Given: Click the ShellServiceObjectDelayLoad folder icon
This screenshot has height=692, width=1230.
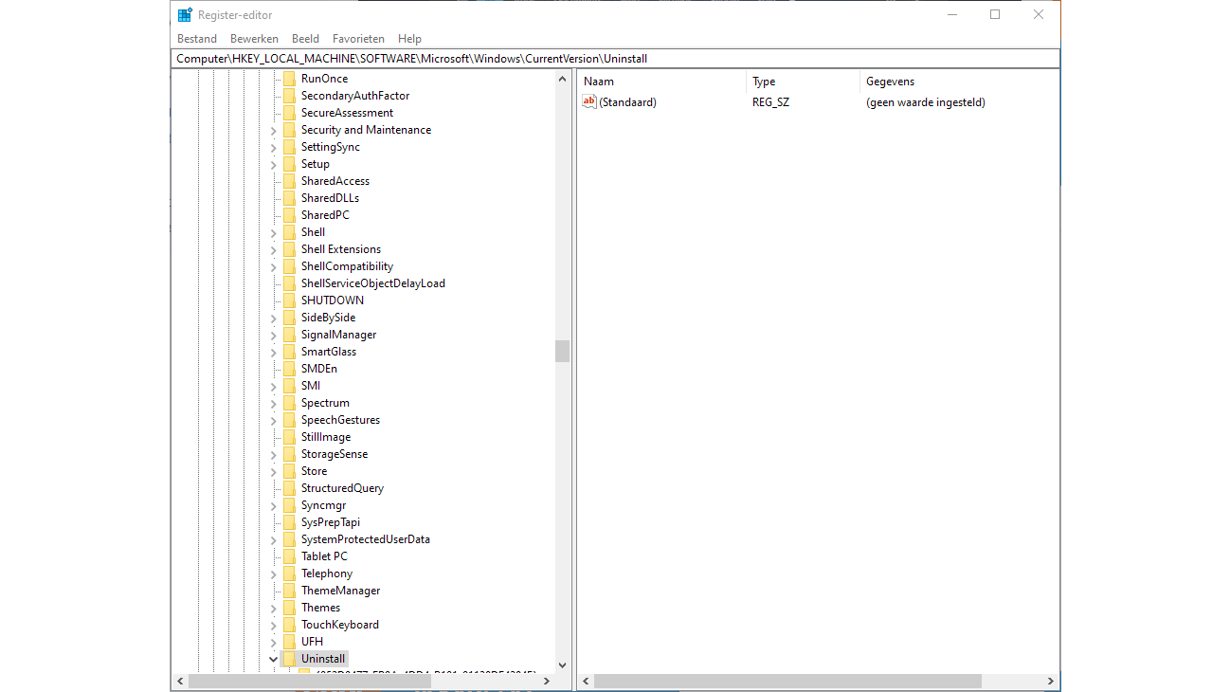Looking at the screenshot, I should pyautogui.click(x=290, y=283).
